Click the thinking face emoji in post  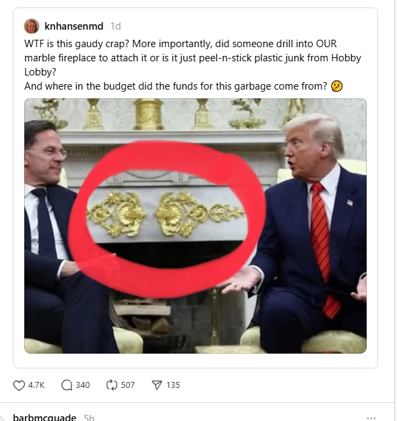(337, 86)
